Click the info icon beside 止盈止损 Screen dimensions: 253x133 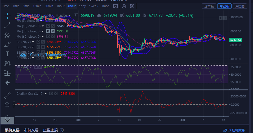(x=62, y=130)
